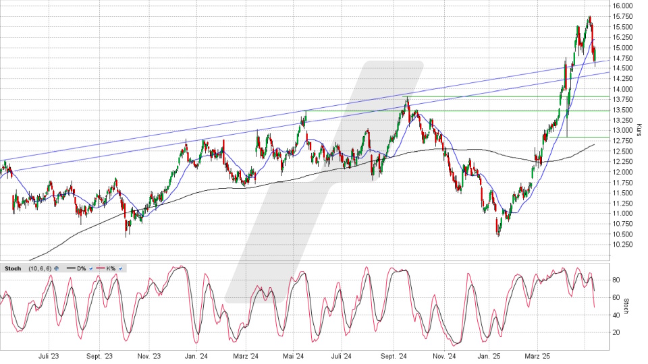
Task: Click the Mai '24 date label
Action: pyautogui.click(x=294, y=356)
